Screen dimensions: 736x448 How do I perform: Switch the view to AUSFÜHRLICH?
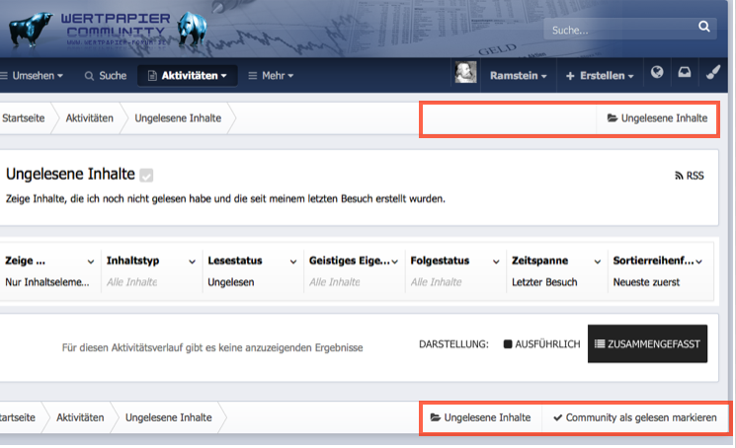click(x=541, y=344)
